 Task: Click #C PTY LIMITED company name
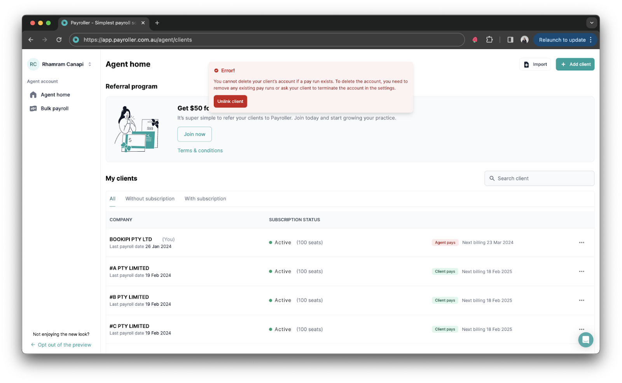pyautogui.click(x=129, y=326)
